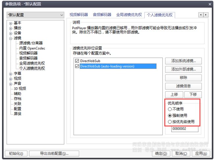This screenshot has height=160, width=214.
Task: Switch to the 全局滤镜优先权 tab
Action: click(x=129, y=15)
